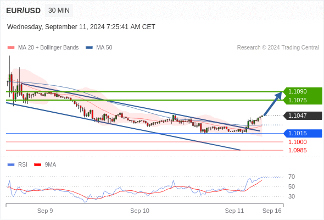Select the green 1.1075 resistance tag
Image resolution: width=324 pixels, height=220 pixels.
coord(303,100)
